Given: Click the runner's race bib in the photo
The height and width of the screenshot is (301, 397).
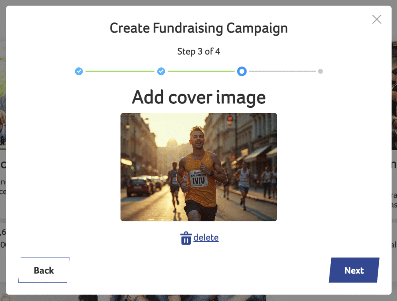Looking at the screenshot, I should click(198, 179).
